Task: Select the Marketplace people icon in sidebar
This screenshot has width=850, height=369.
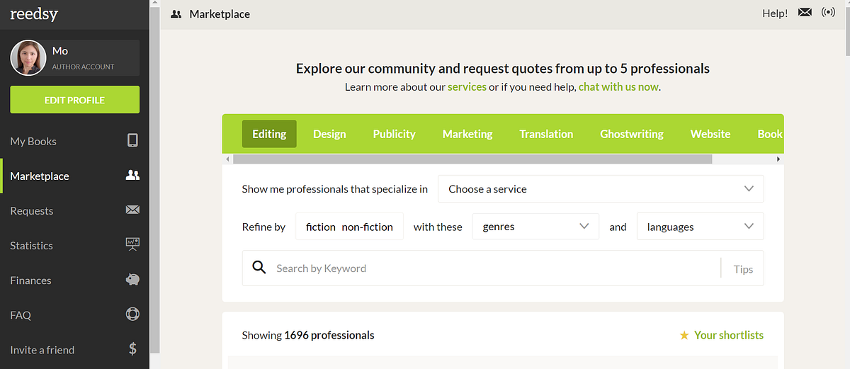Action: (x=132, y=175)
